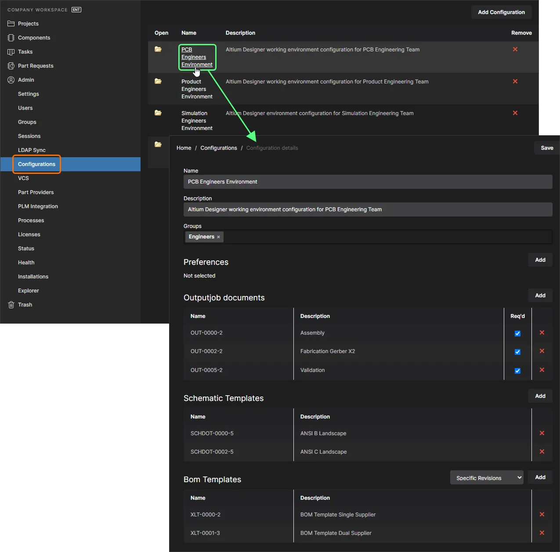Open VCS admin page
This screenshot has height=552, width=560.
(x=23, y=178)
